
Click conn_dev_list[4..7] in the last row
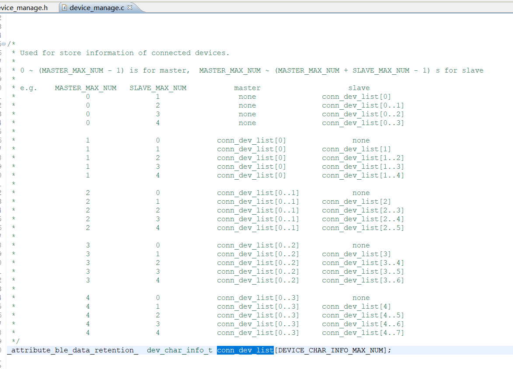[363, 332]
